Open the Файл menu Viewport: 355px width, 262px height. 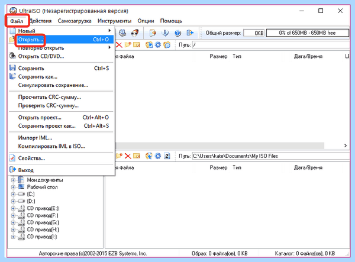pos(17,21)
